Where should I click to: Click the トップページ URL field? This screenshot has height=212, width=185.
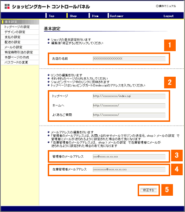(x=129, y=96)
